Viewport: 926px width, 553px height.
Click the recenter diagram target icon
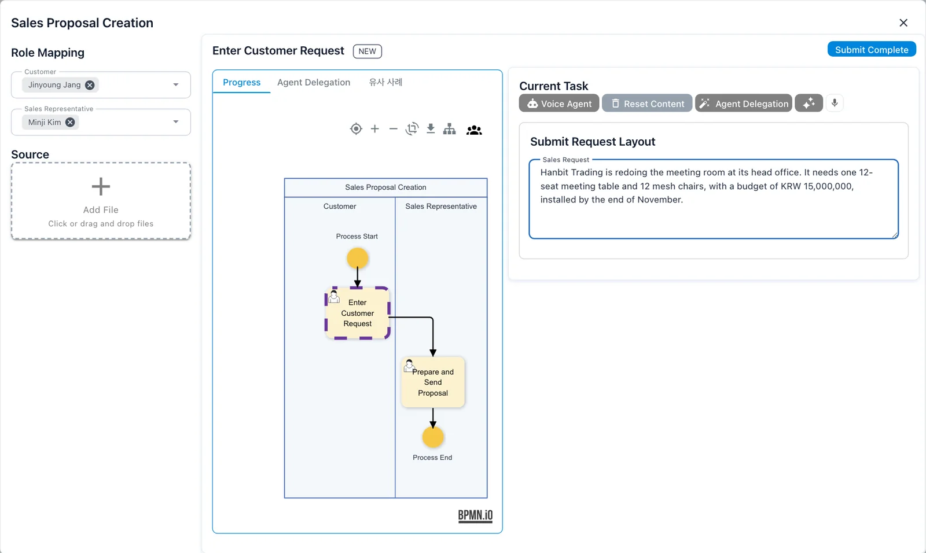(x=356, y=129)
